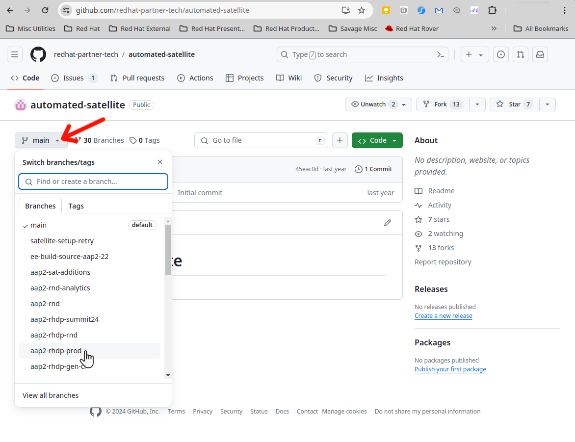View the 1 Commit history link
Image resolution: width=575 pixels, height=442 pixels.
coord(373,169)
